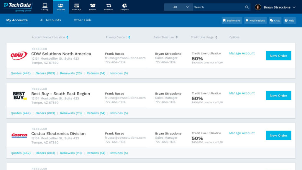This screenshot has width=302, height=170.
Task: Expand the Bryan Straccione user menu
Action: 294,7
